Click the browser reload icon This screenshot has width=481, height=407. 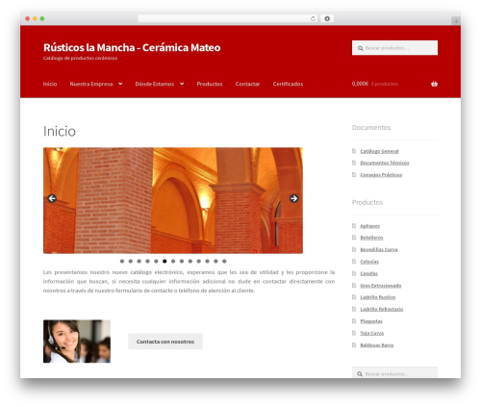[x=313, y=18]
